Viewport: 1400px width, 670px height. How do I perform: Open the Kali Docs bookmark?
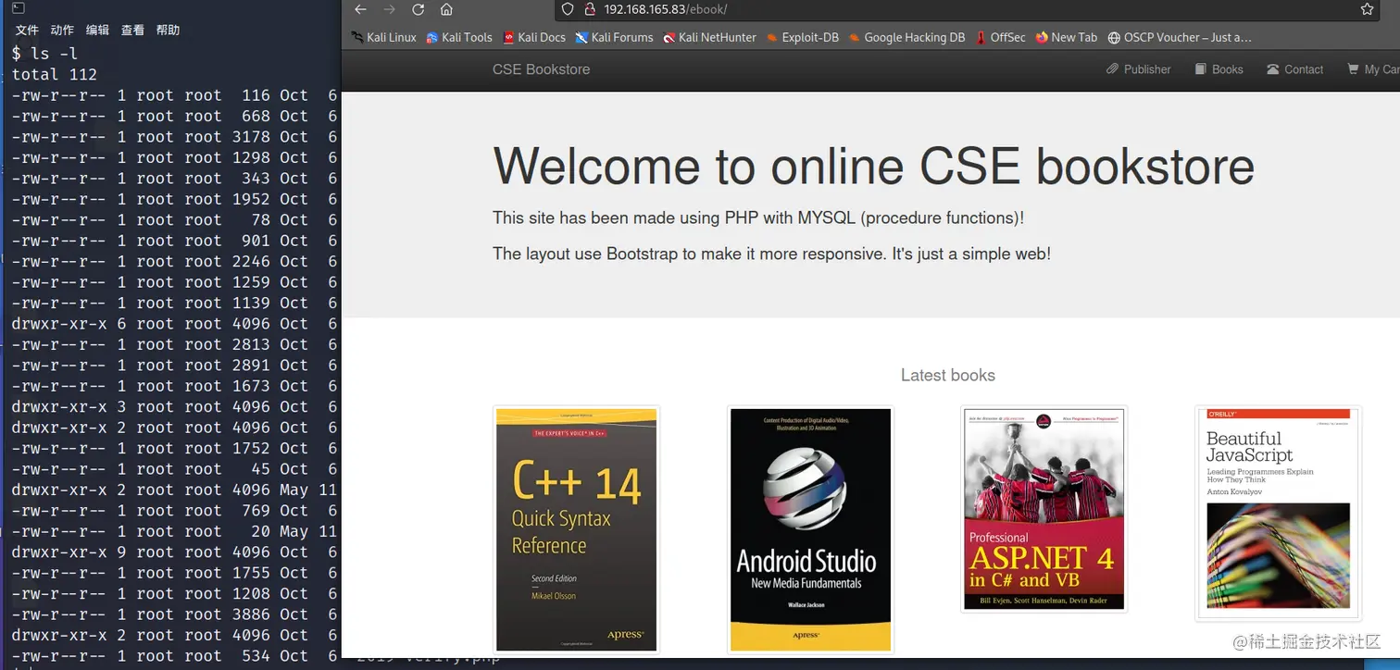(x=534, y=38)
